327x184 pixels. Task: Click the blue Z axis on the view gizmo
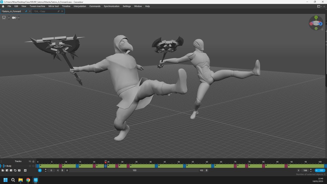coord(320,24)
